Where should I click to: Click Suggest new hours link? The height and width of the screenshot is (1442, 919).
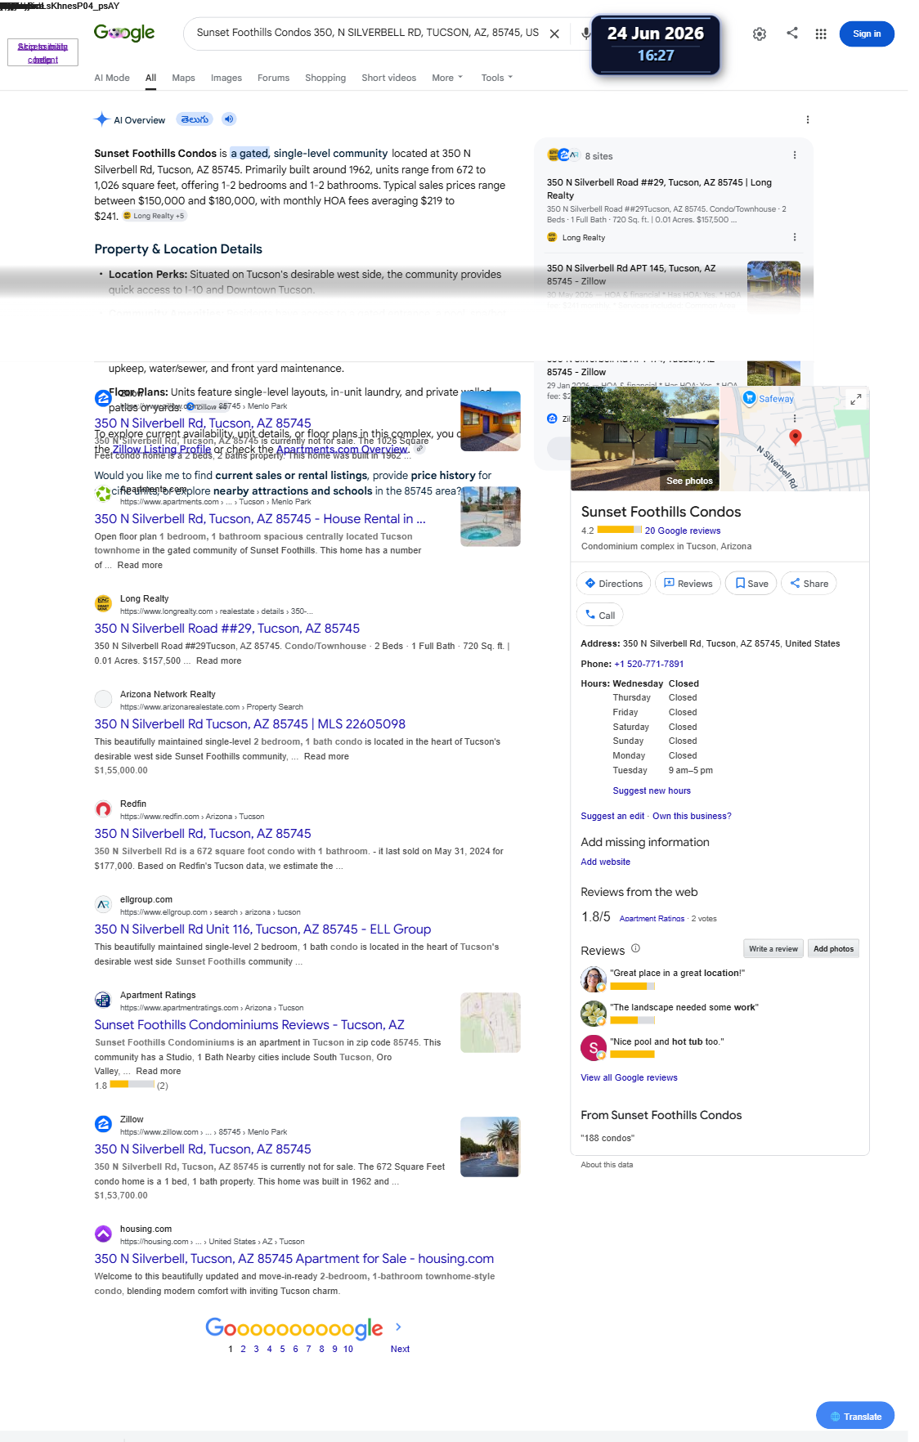click(652, 790)
